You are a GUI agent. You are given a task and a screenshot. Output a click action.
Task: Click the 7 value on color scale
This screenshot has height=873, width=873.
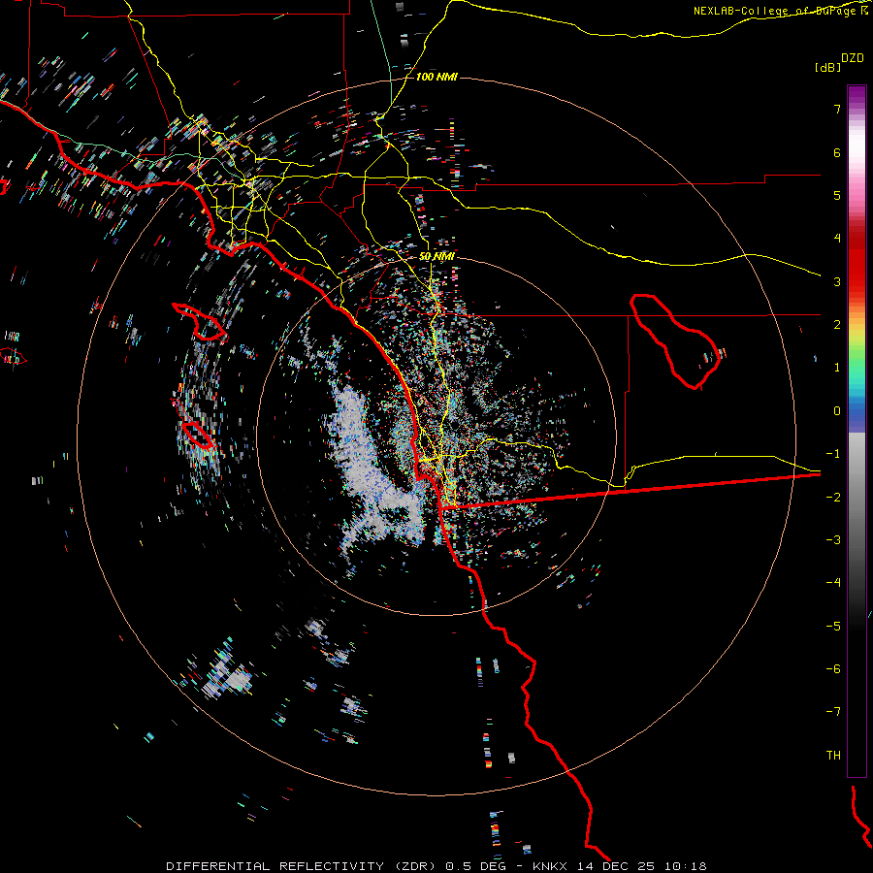tap(837, 109)
